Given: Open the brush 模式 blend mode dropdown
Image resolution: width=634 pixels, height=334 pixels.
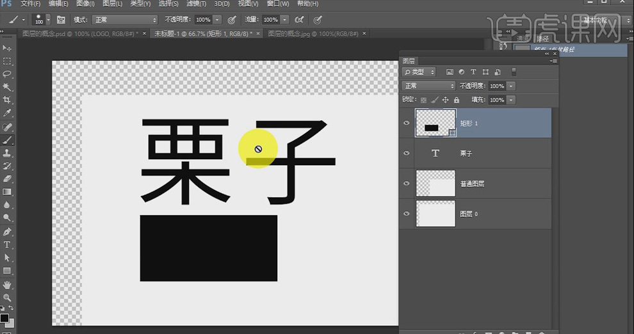Looking at the screenshot, I should click(124, 20).
